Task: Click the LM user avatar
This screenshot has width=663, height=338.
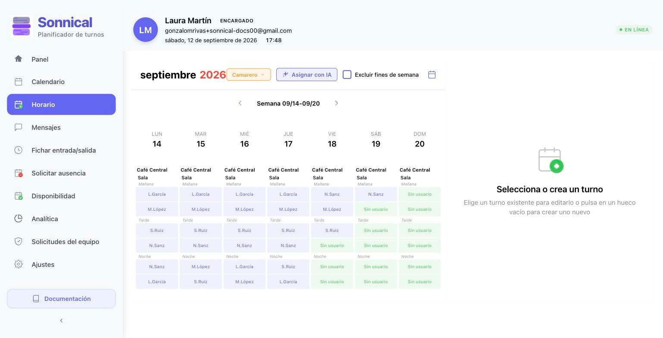Action: coord(145,30)
